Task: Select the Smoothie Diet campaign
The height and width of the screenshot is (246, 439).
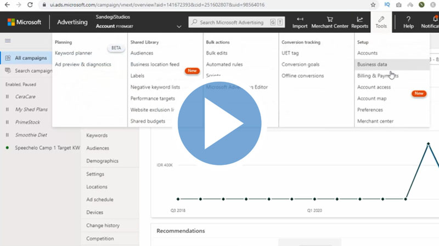Action: [31, 135]
